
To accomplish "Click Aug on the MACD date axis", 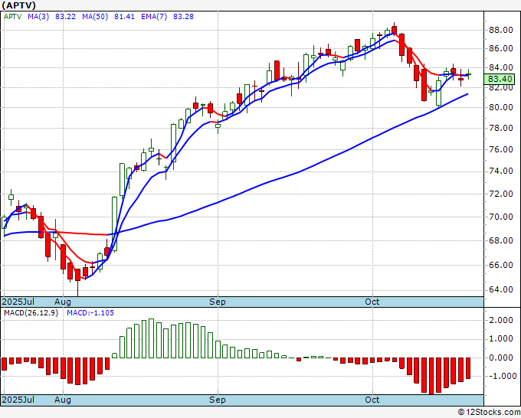I will coord(63,400).
